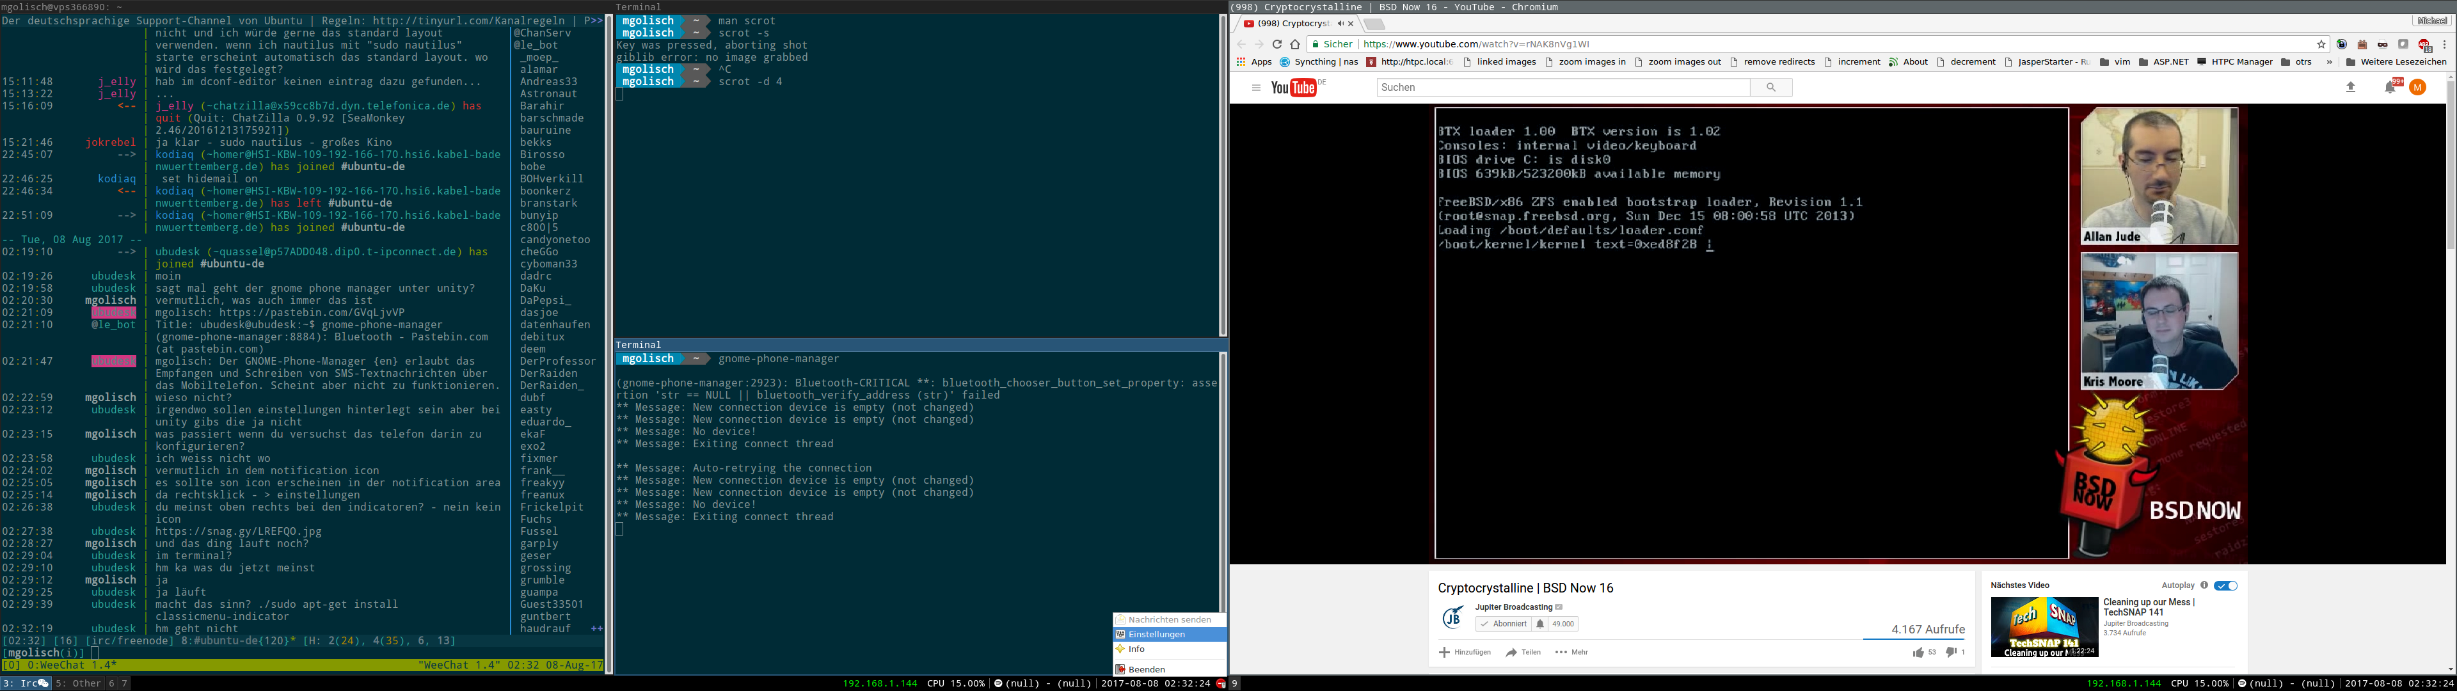Open the vim bookmarks folder
2457x691 pixels.
pos(2115,62)
